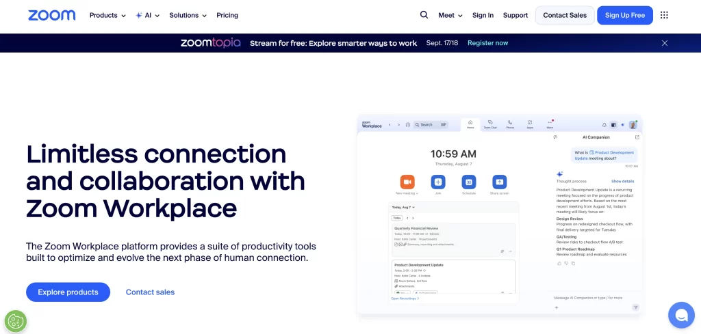Select the More tab in Workplace preview
The width and height of the screenshot is (701, 334).
pyautogui.click(x=550, y=125)
